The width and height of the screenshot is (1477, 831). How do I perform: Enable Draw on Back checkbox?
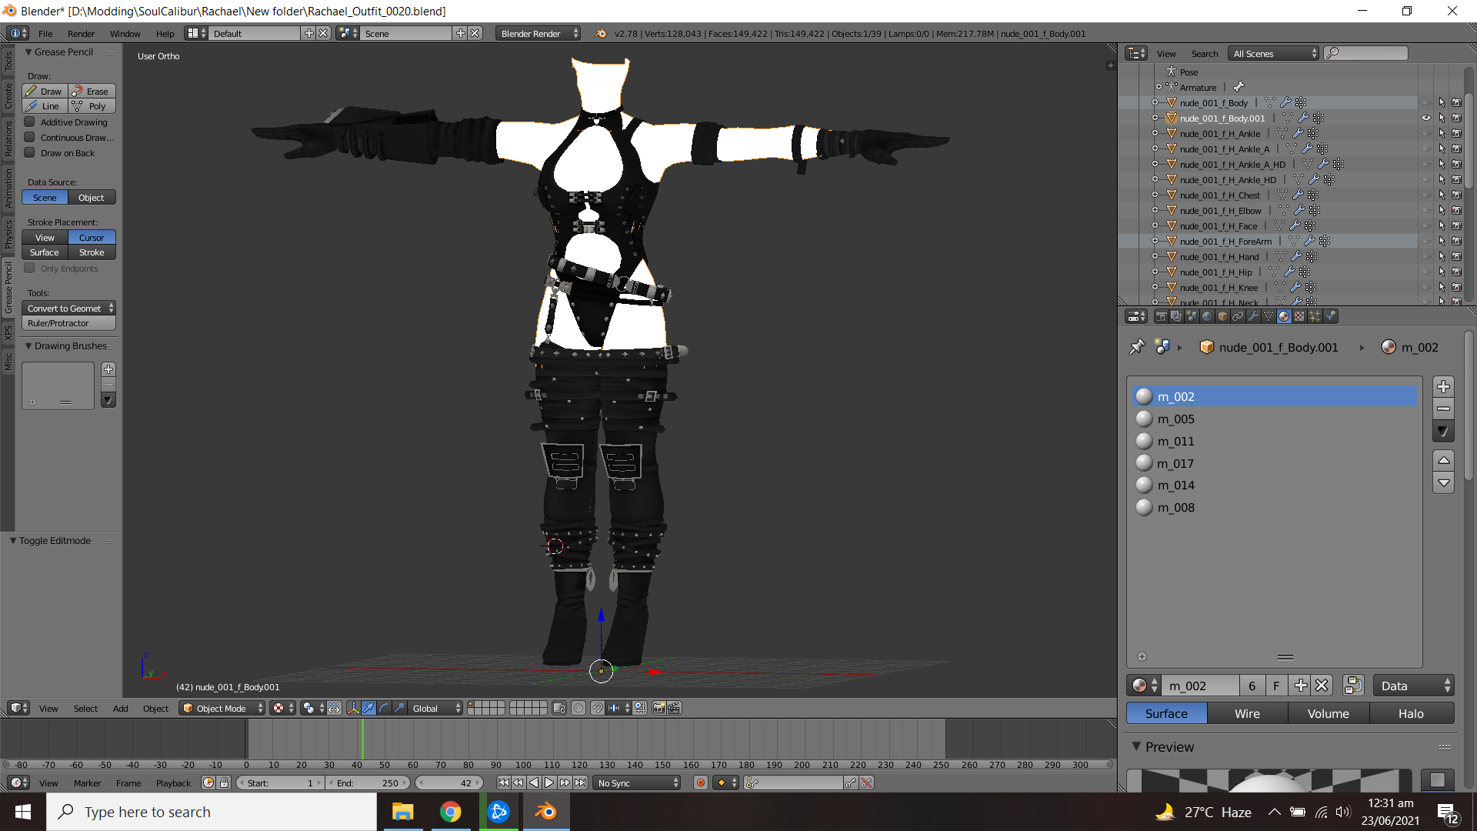coord(30,152)
